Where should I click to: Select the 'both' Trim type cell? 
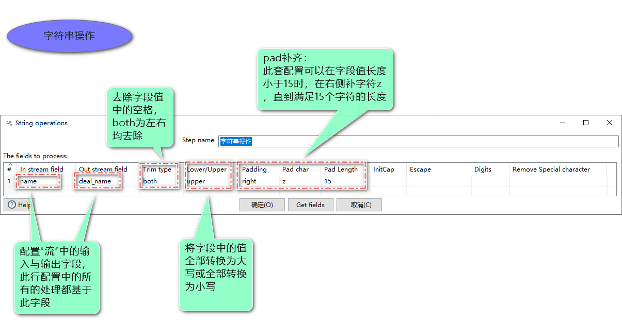[161, 181]
